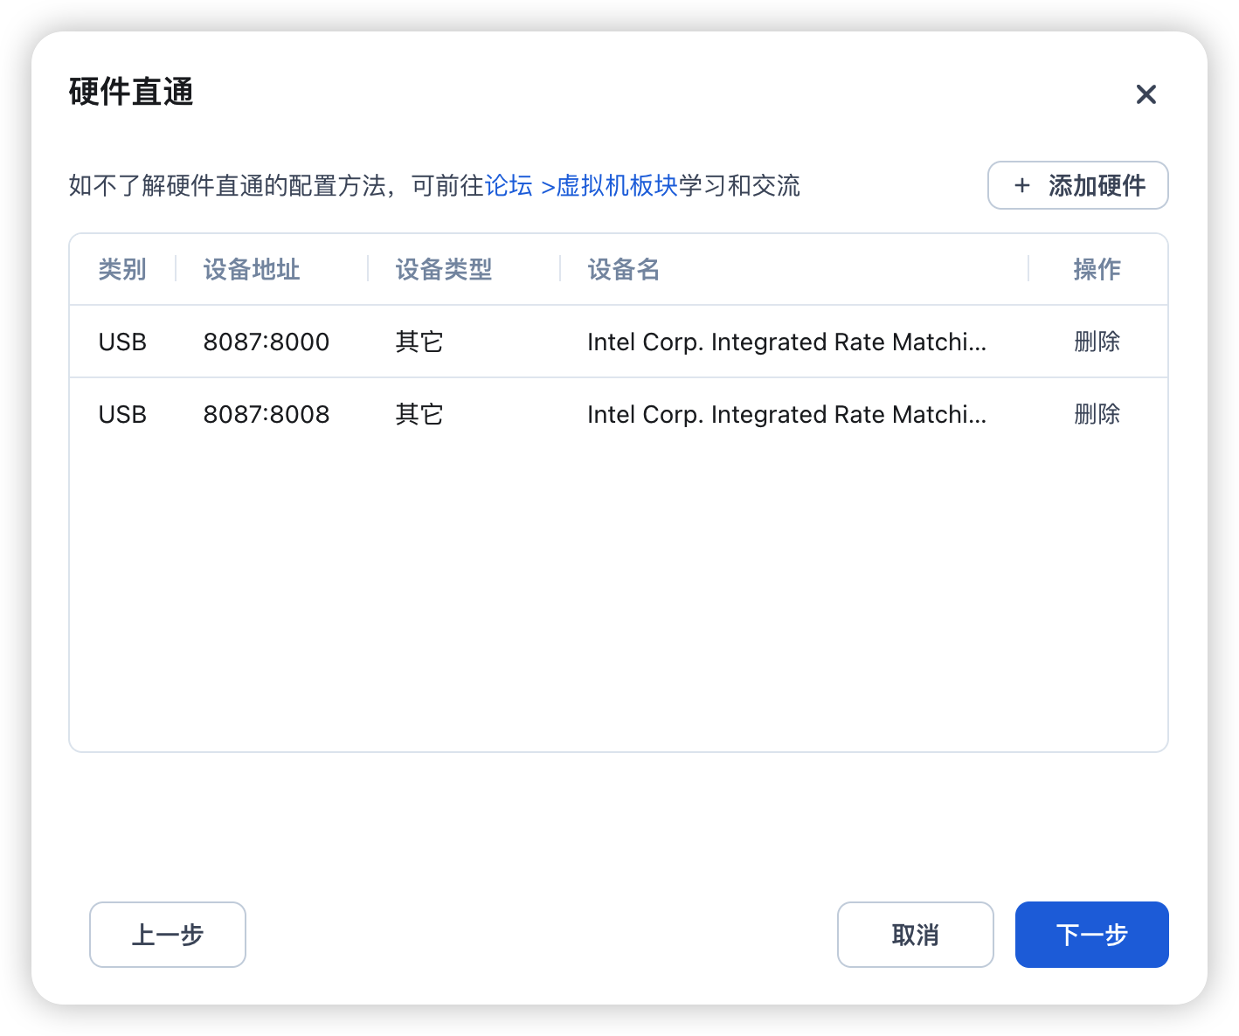Image resolution: width=1239 pixels, height=1036 pixels.
Task: Select the 8087:8008 device address cell
Action: point(266,414)
